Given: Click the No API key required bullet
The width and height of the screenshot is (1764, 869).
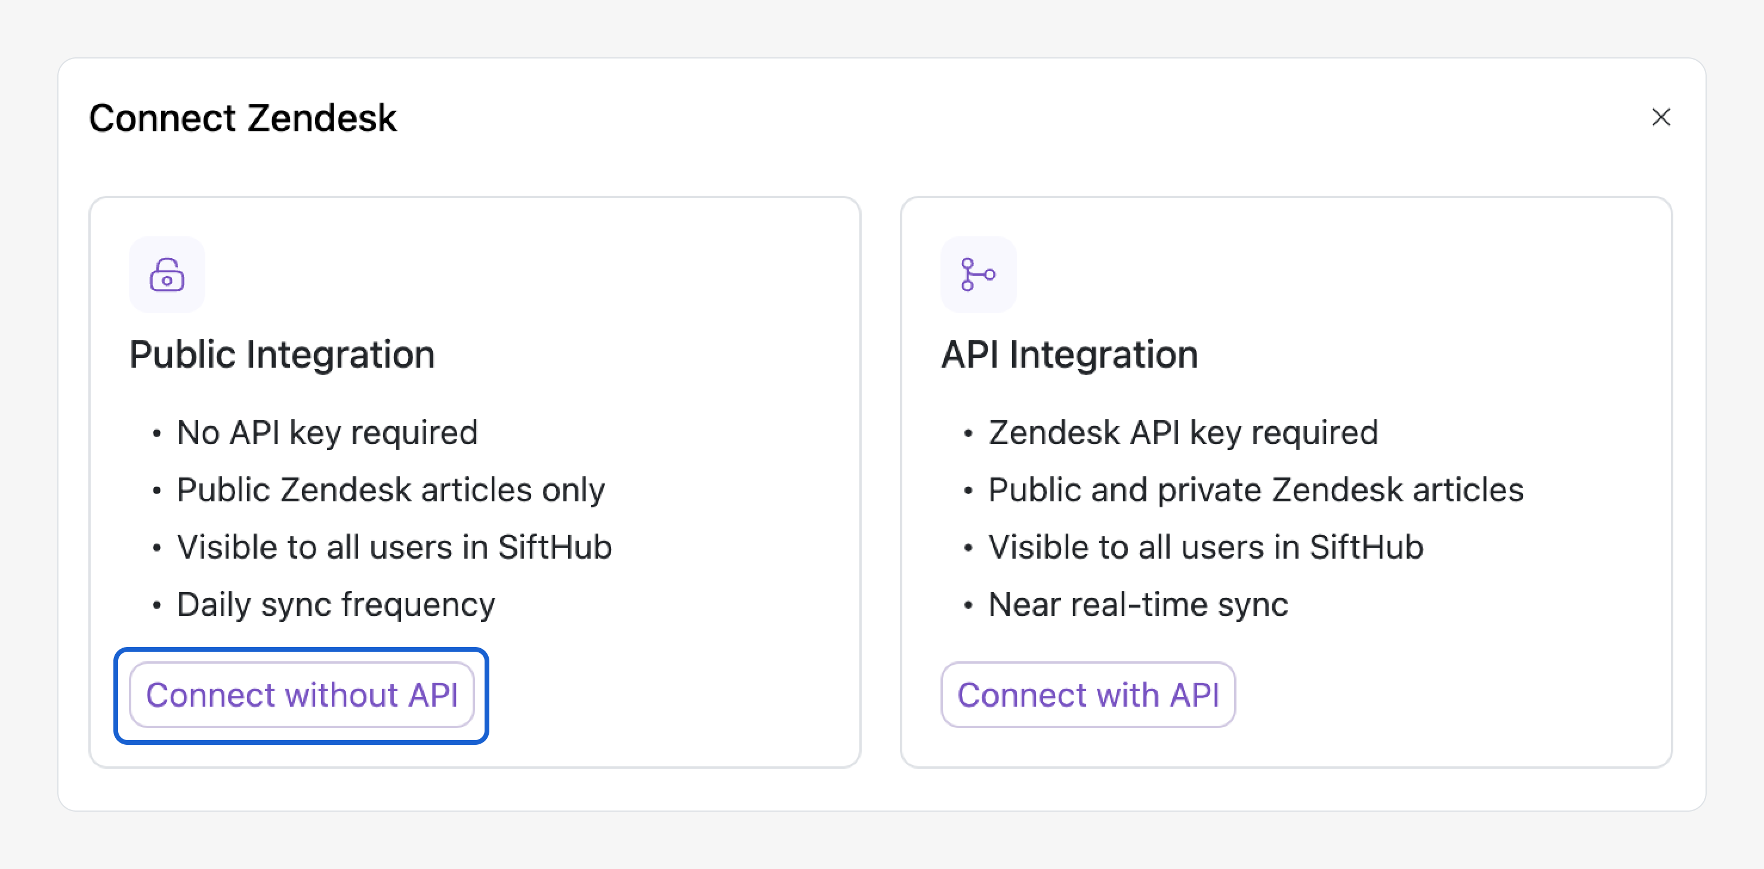Looking at the screenshot, I should [326, 433].
